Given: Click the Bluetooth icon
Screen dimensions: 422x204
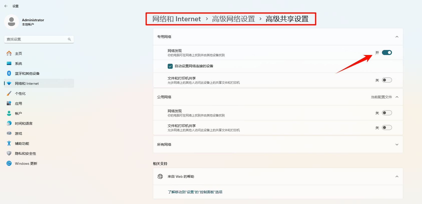Looking at the screenshot, I should point(9,73).
